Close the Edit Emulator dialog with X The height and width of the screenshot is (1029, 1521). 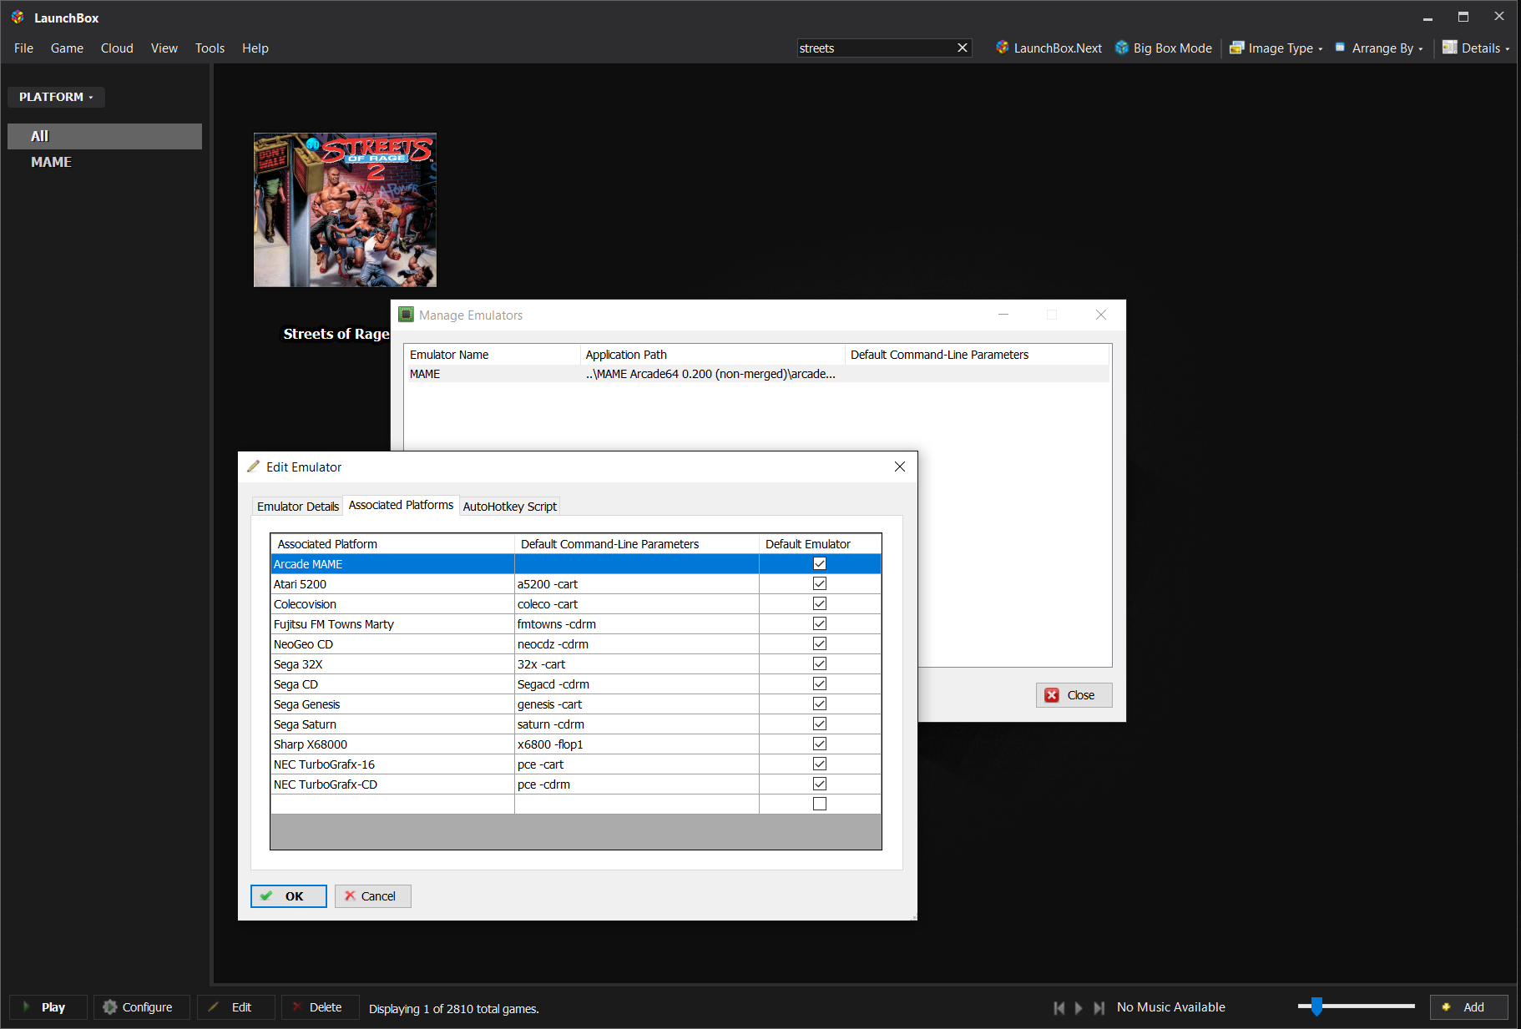pos(900,467)
